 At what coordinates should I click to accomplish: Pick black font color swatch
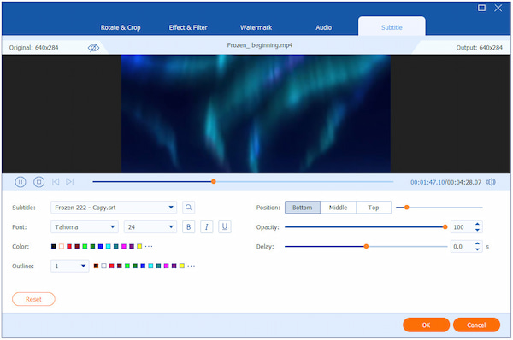pyautogui.click(x=54, y=246)
